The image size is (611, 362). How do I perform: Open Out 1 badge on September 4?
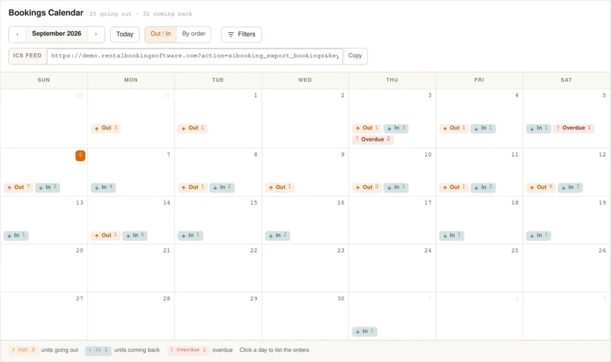(454, 128)
